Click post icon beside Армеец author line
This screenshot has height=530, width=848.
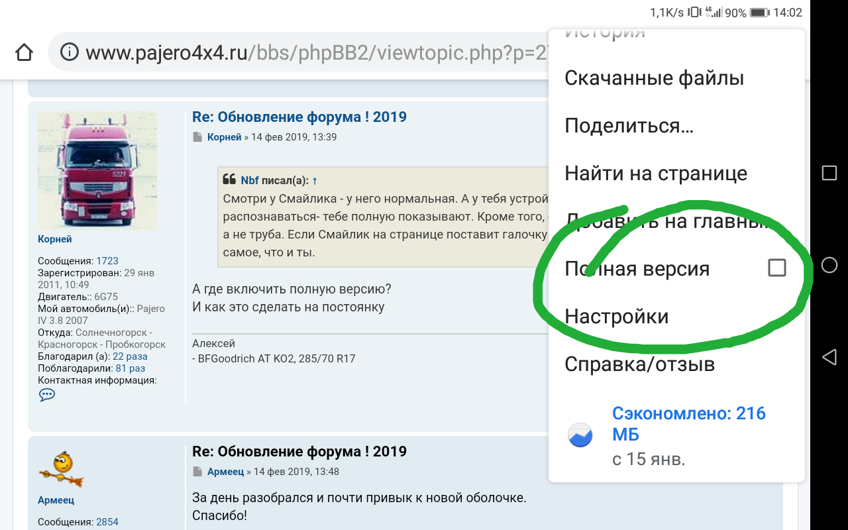(197, 472)
